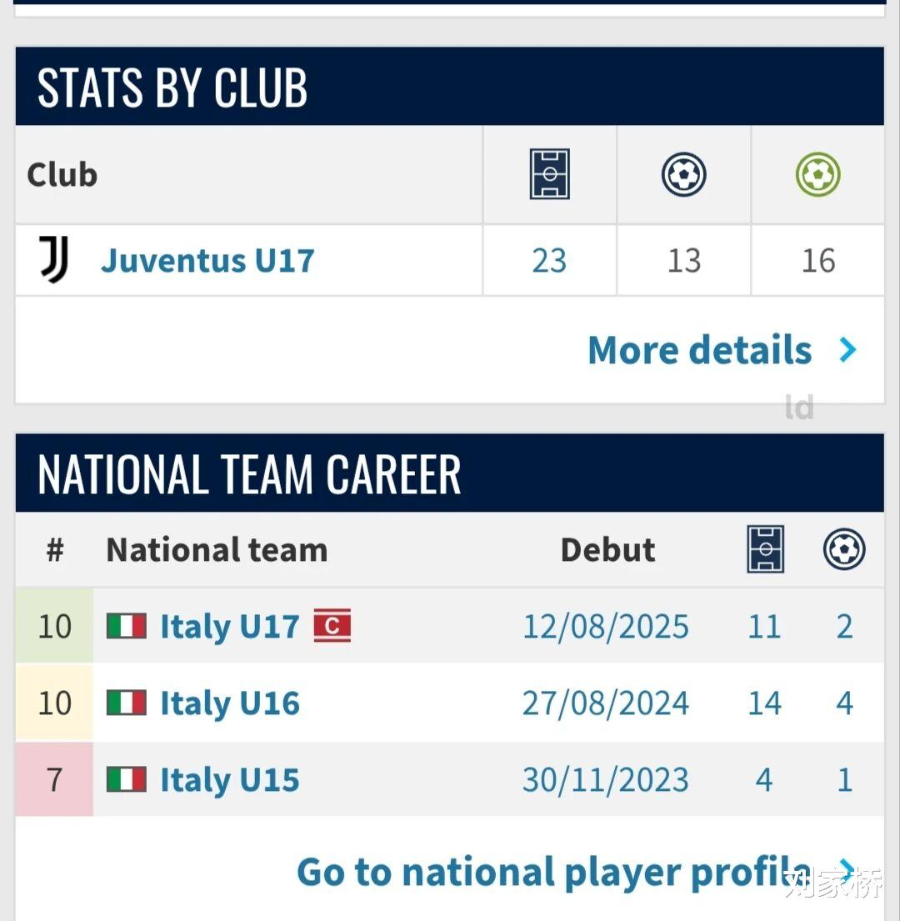Viewport: 900px width, 921px height.
Task: Click appearances pitch icon in club stats header
Action: pyautogui.click(x=549, y=174)
